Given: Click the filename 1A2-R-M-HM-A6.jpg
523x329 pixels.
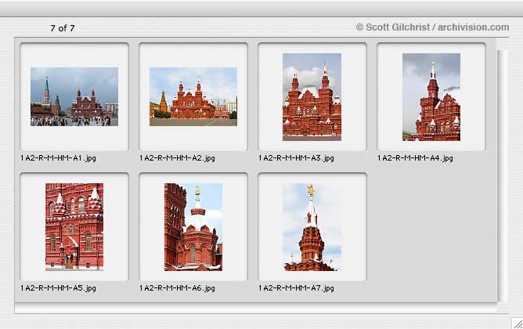Looking at the screenshot, I should 177,288.
